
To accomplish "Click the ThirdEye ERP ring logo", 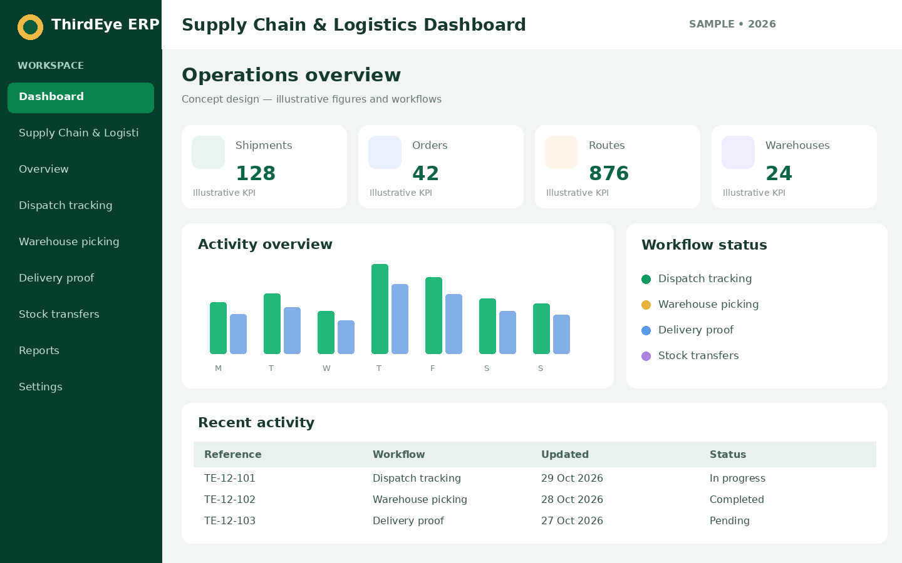I will click(30, 27).
